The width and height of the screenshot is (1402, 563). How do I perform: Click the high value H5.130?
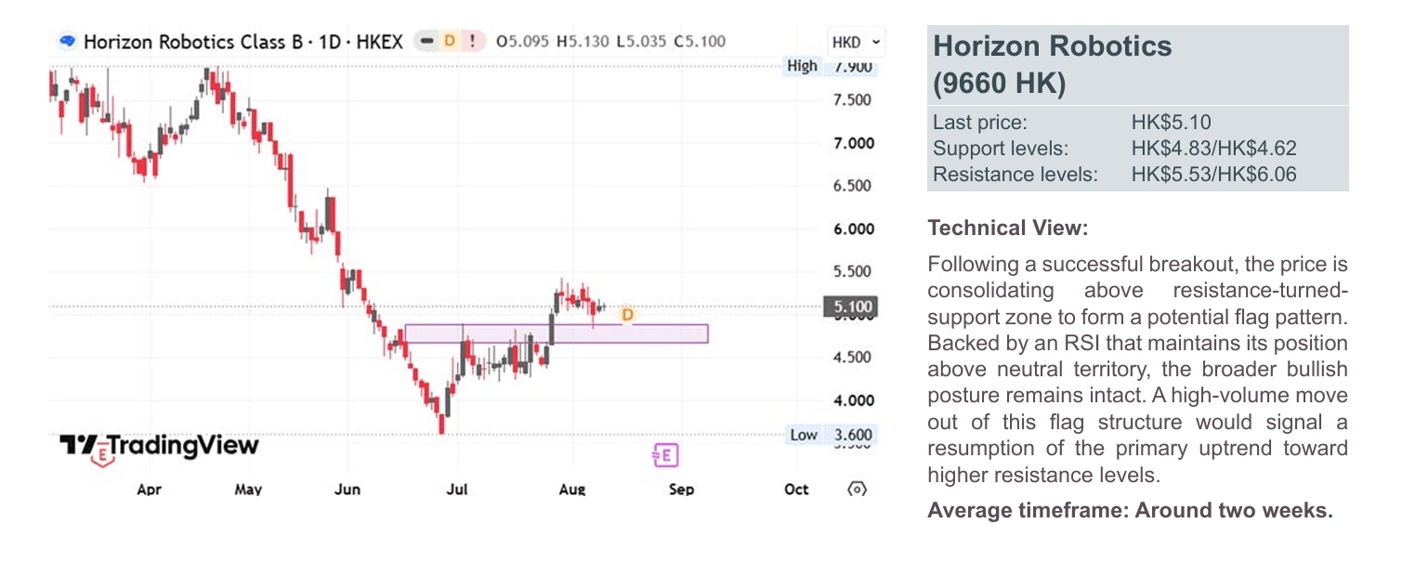[583, 42]
